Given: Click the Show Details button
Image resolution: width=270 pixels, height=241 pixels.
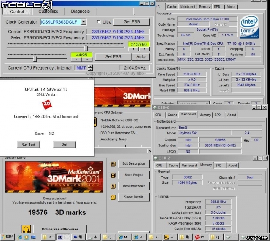Looking at the screenshot, I should (134, 197).
